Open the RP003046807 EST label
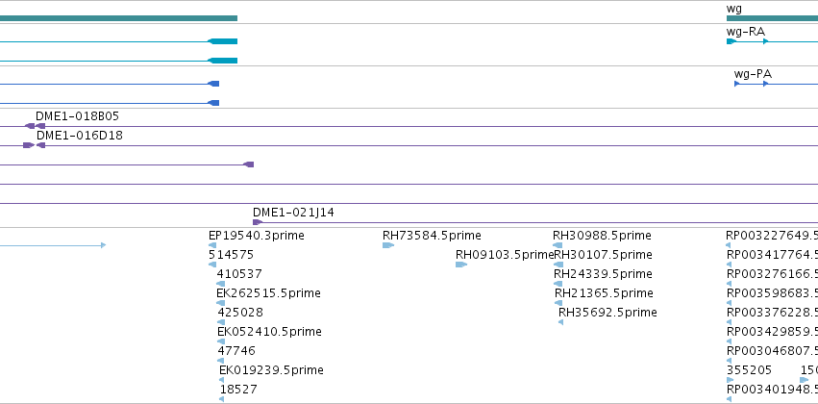 pos(772,351)
